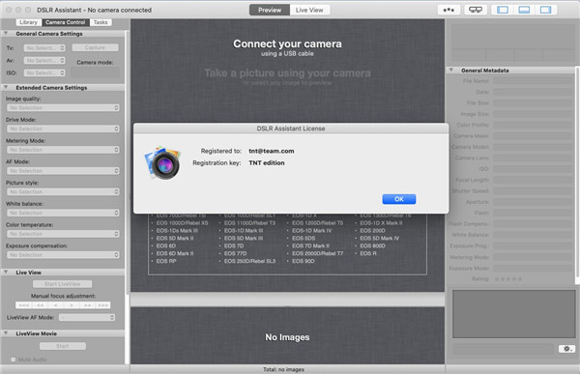This screenshot has width=580, height=374.
Task: Open the Color temperature dropdown
Action: click(63, 234)
